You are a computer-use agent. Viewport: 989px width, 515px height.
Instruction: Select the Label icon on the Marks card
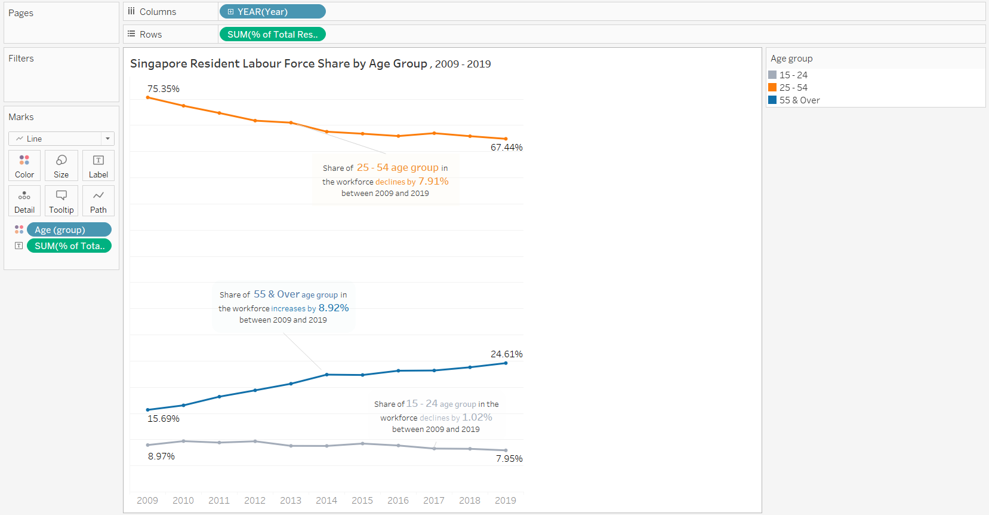(x=98, y=165)
